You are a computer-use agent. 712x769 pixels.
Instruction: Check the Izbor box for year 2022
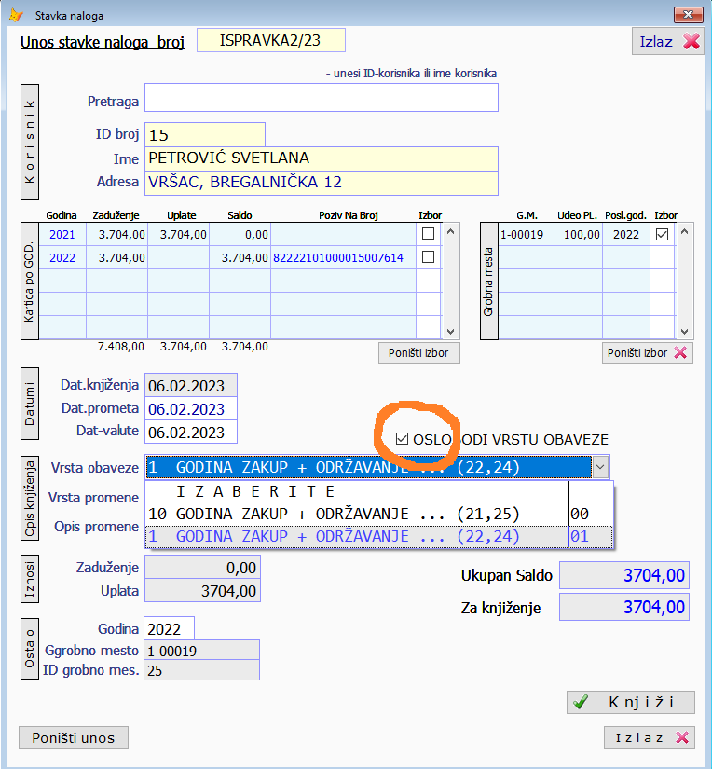[429, 257]
